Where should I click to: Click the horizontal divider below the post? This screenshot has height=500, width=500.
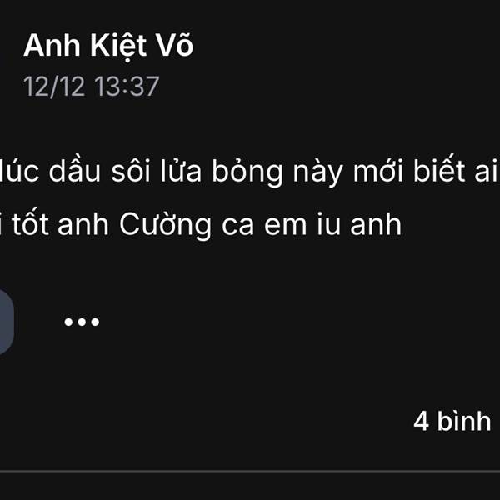[x=250, y=470]
